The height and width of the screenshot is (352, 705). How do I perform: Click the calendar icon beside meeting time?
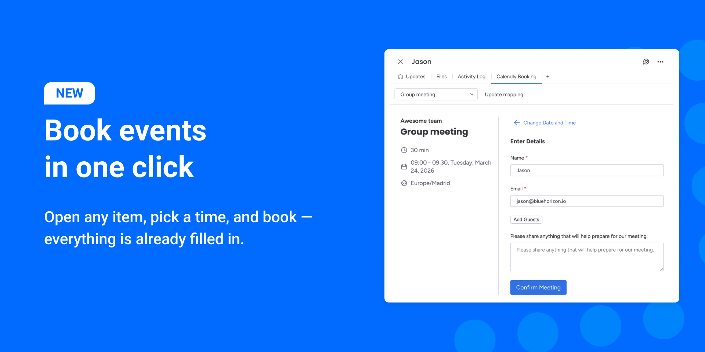(x=404, y=167)
